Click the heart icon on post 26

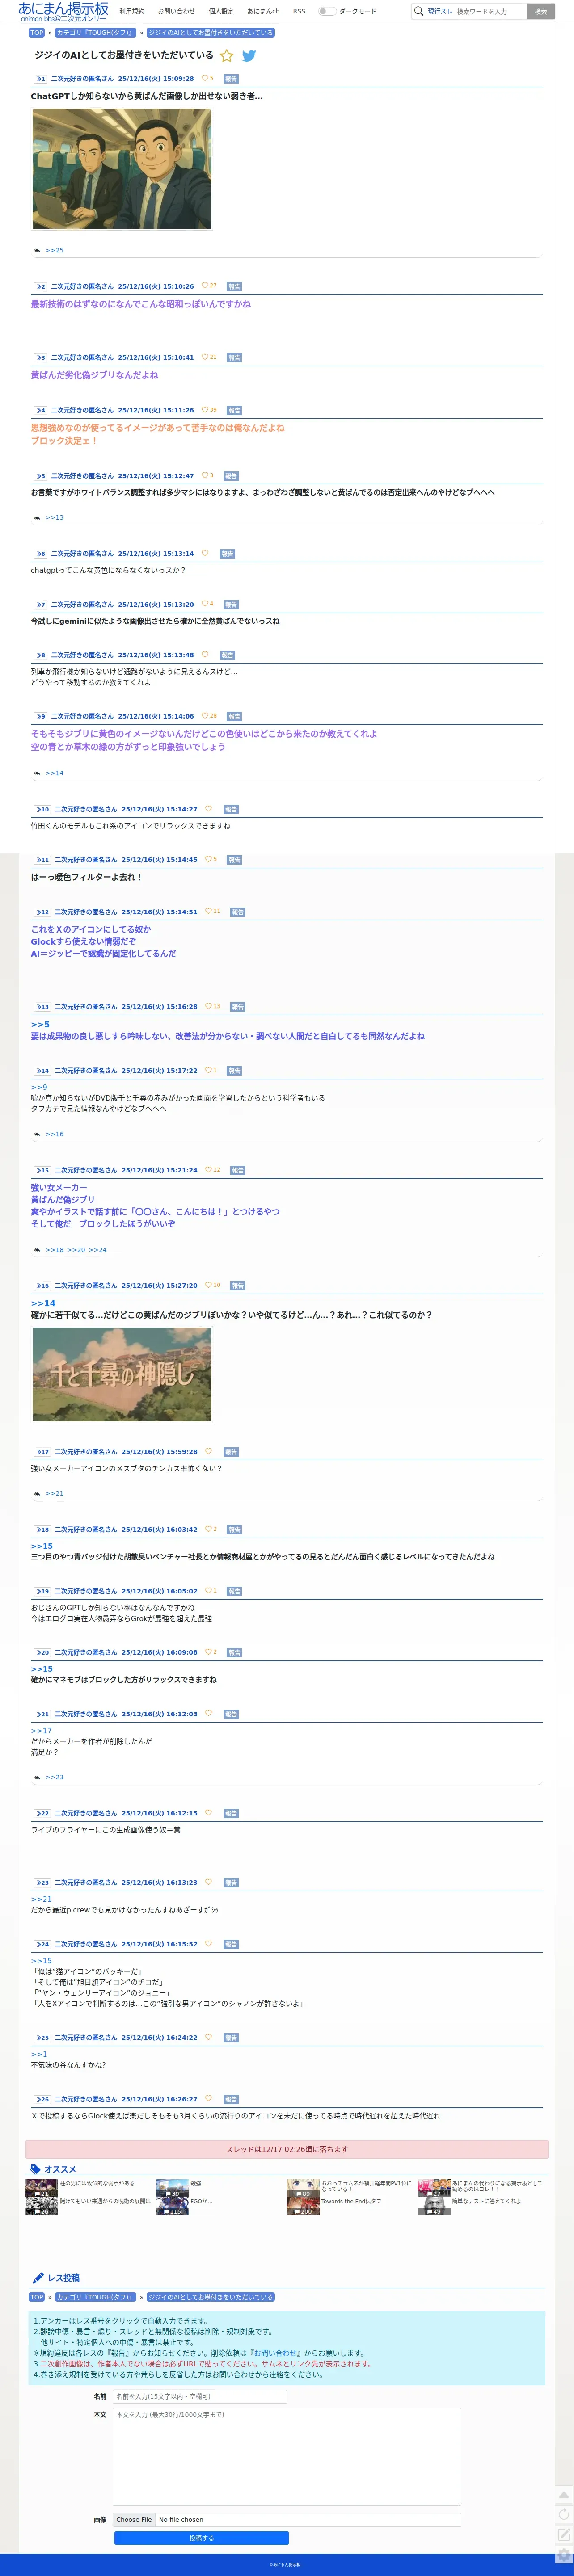pos(208,2099)
